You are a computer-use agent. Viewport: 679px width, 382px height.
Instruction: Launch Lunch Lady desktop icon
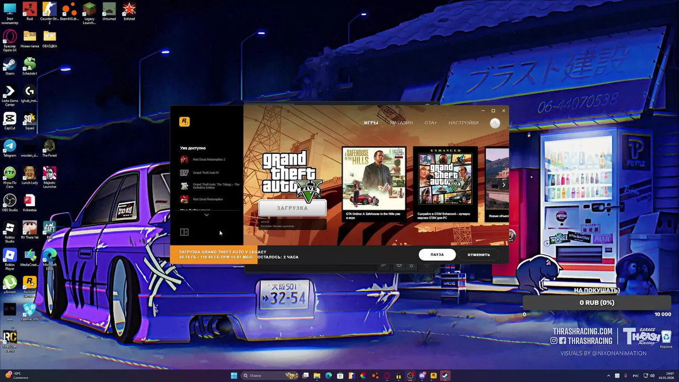click(30, 176)
